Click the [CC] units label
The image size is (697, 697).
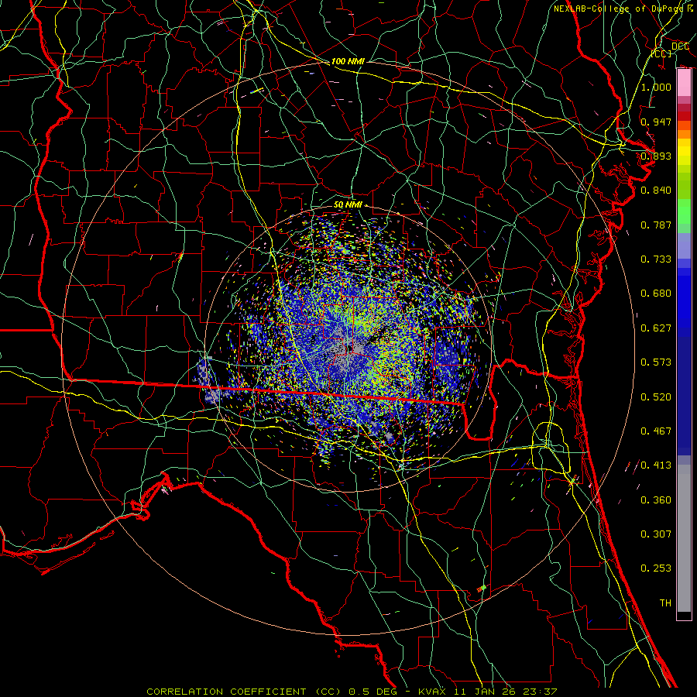(661, 53)
